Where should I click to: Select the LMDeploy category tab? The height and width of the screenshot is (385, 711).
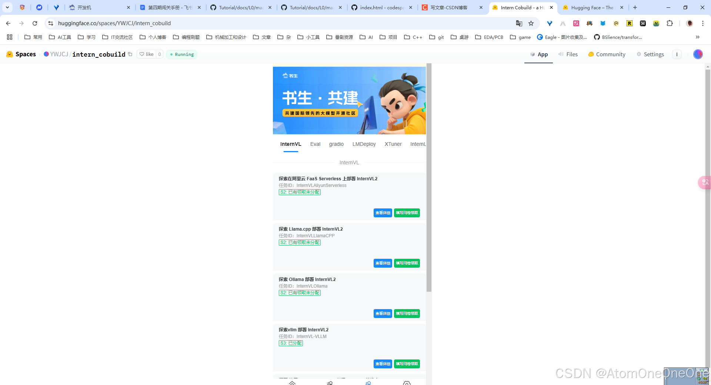point(364,144)
